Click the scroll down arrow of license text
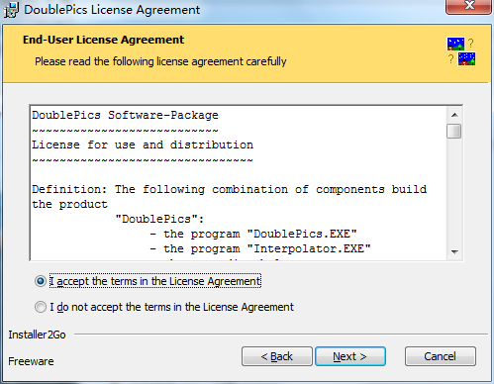494x384 pixels. (x=454, y=252)
